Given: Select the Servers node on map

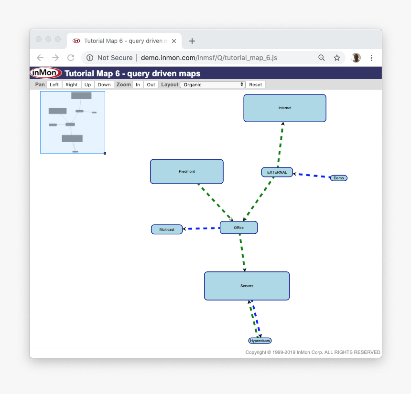Looking at the screenshot, I should [247, 286].
